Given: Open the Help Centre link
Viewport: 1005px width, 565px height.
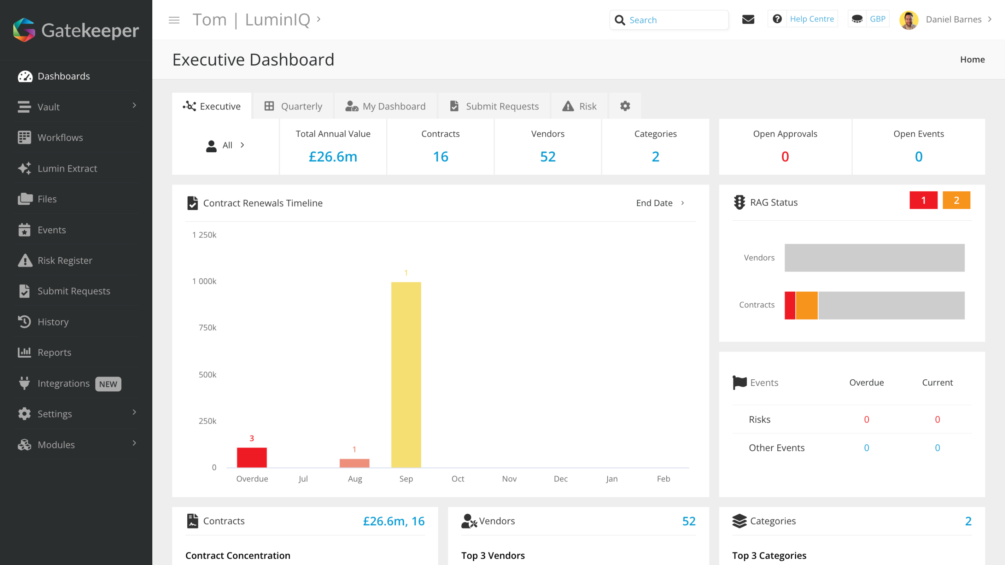Looking at the screenshot, I should click(811, 19).
